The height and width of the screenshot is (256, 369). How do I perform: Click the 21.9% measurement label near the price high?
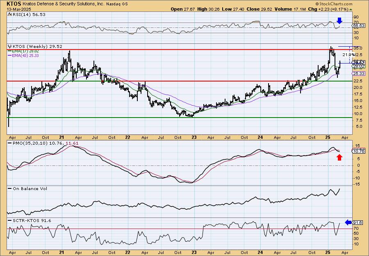(348, 55)
